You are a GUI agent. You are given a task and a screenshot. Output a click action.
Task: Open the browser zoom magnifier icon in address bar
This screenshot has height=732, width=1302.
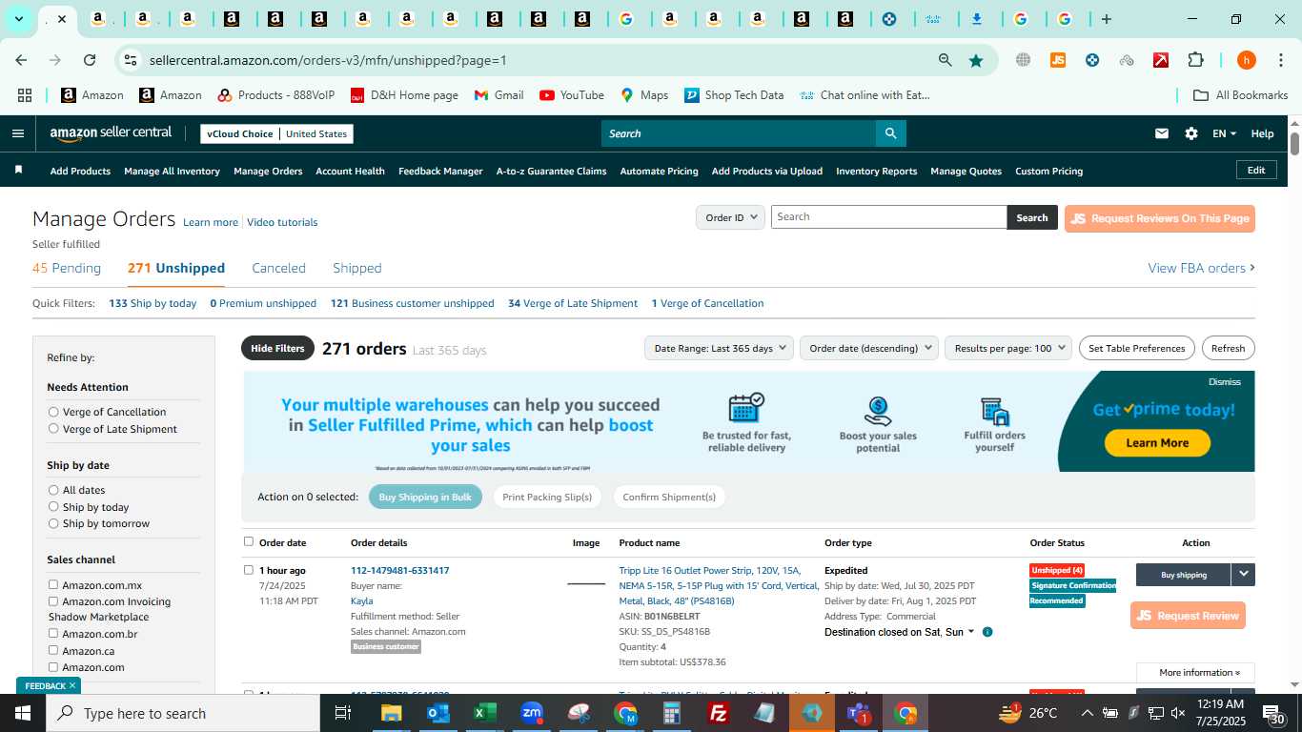click(x=945, y=60)
